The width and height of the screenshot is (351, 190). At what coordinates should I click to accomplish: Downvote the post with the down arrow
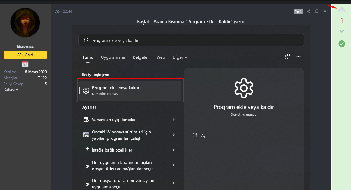click(342, 31)
